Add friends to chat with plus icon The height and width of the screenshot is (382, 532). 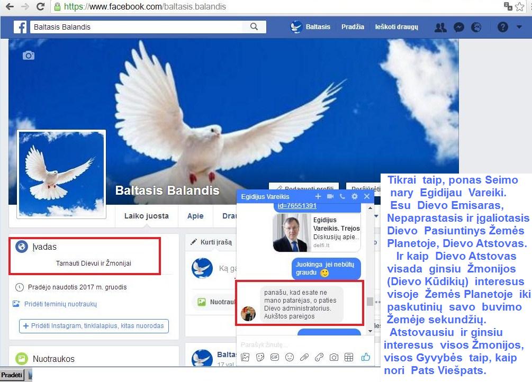coord(318,196)
